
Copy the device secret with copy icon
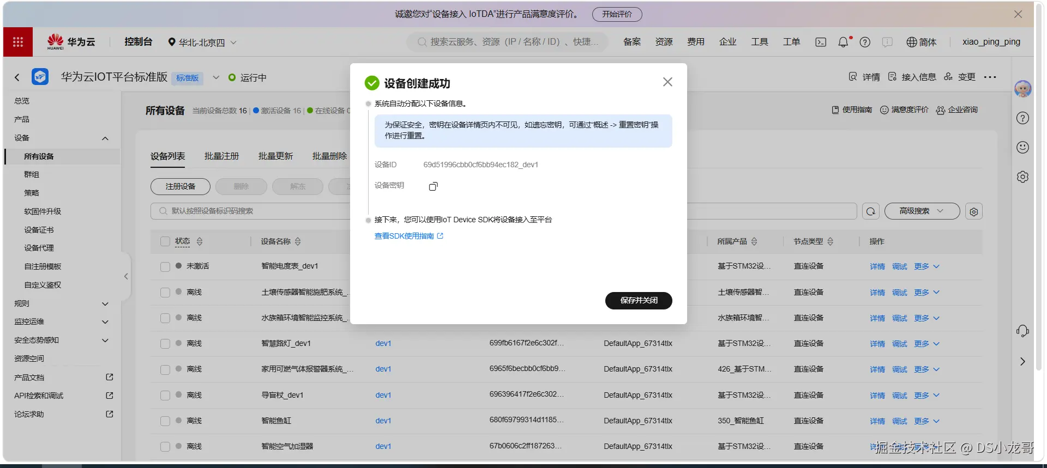click(433, 187)
